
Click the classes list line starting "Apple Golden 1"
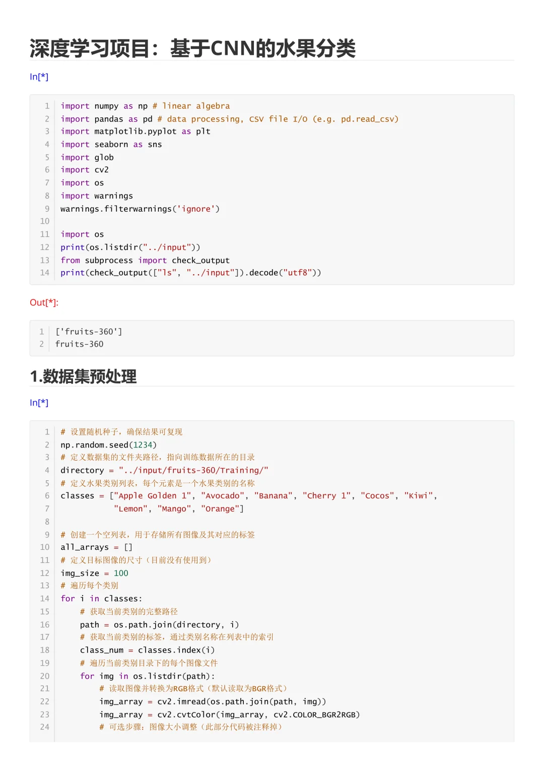pos(249,496)
